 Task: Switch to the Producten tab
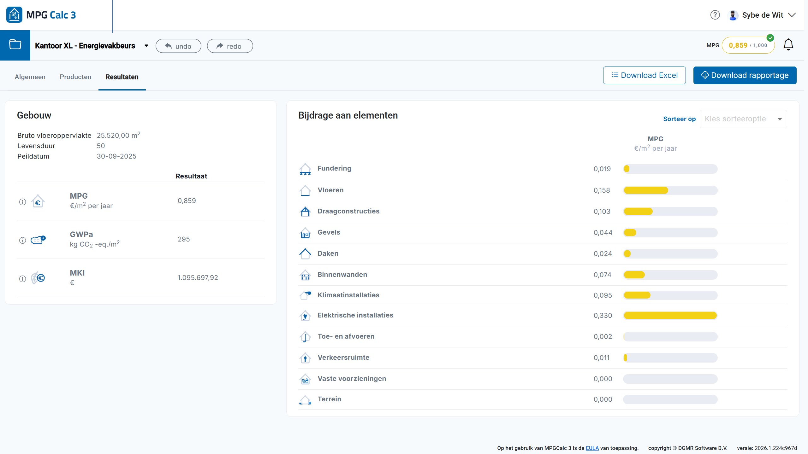75,77
